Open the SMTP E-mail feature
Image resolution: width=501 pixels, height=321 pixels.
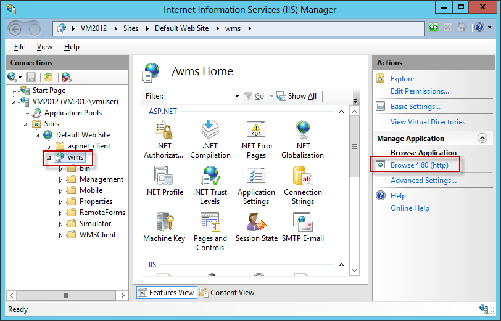[302, 222]
